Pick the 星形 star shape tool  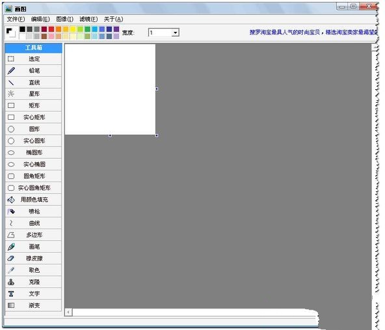point(33,94)
